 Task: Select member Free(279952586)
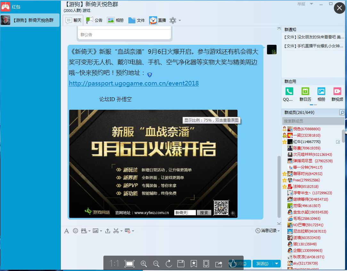pyautogui.click(x=306, y=180)
